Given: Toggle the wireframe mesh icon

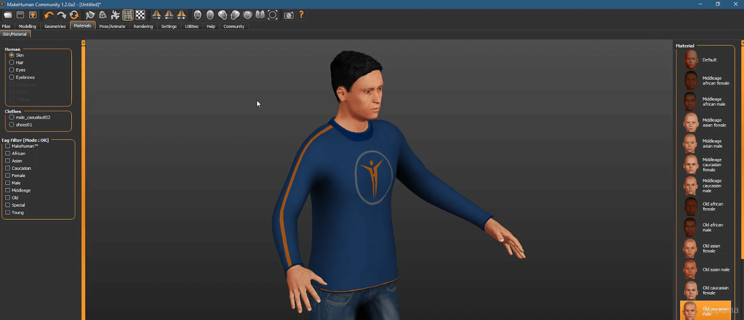Looking at the screenshot, I should point(128,15).
